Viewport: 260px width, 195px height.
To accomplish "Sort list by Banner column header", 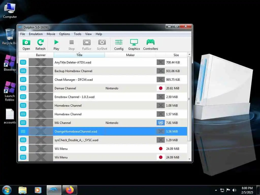I will pos(41,55).
